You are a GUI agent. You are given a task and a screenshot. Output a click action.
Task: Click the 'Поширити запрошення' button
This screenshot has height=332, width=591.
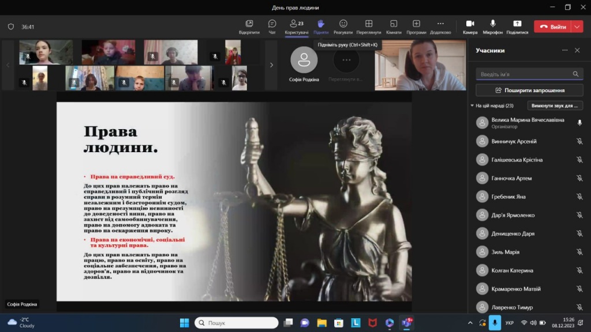click(x=529, y=90)
